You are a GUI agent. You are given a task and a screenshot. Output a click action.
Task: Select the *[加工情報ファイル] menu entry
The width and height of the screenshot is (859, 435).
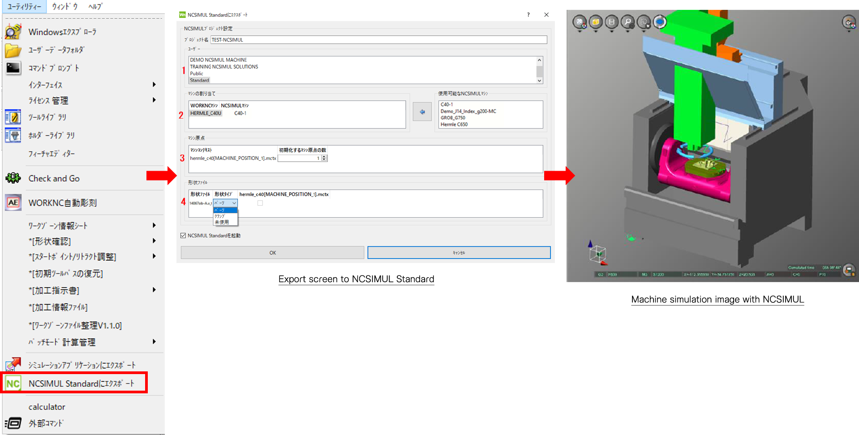coord(58,307)
